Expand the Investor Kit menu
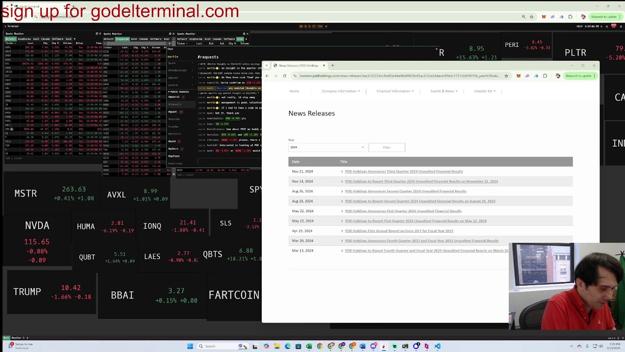The height and width of the screenshot is (352, 625). (x=485, y=91)
